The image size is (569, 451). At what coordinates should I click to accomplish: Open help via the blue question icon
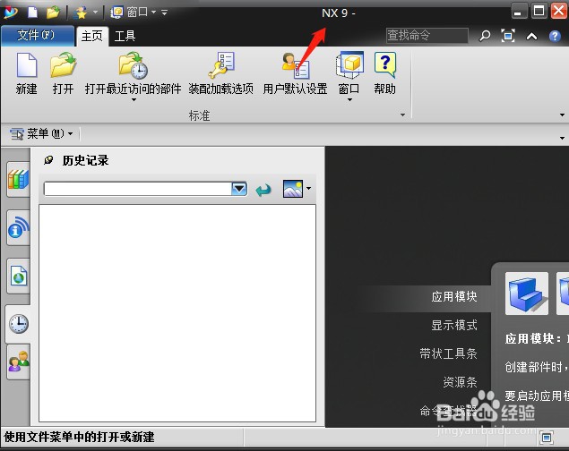coord(555,36)
